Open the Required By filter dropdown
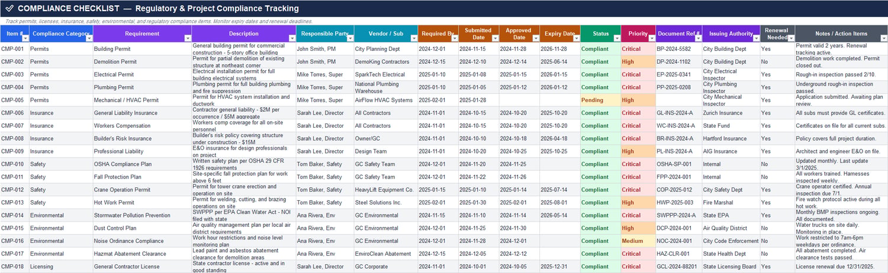 454,38
